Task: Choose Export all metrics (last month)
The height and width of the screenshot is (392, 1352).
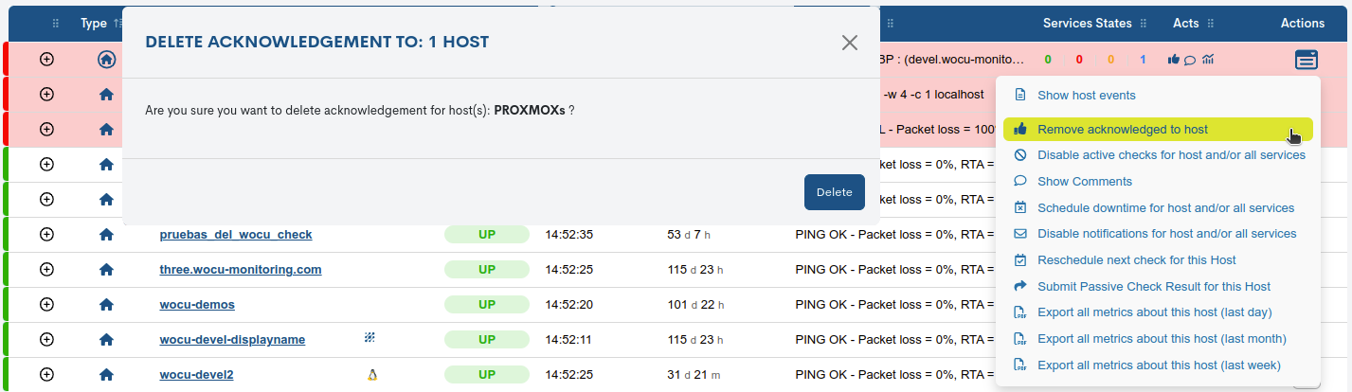Action: click(1162, 338)
